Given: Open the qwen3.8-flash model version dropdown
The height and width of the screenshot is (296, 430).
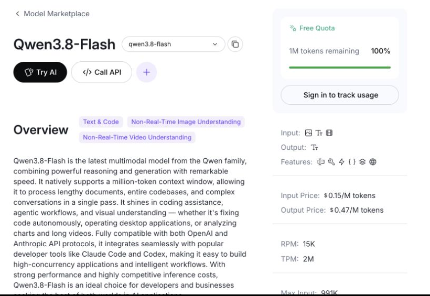Looking at the screenshot, I should pos(174,44).
